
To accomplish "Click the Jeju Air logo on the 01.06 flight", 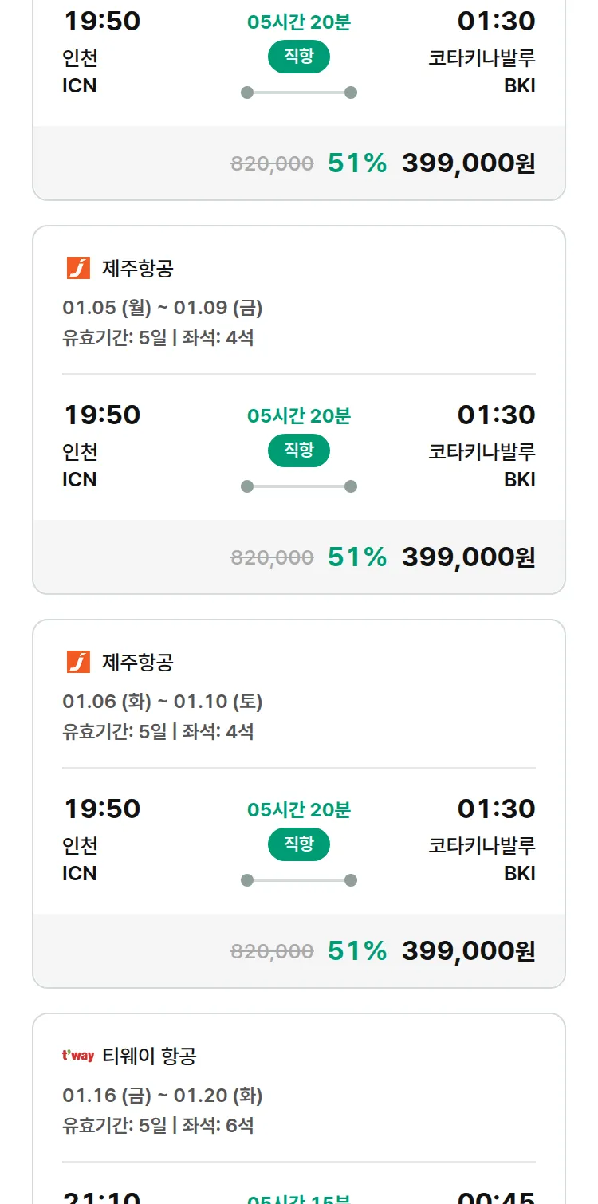I will point(78,663).
